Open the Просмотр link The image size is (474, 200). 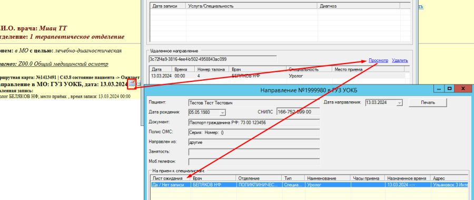(x=378, y=60)
